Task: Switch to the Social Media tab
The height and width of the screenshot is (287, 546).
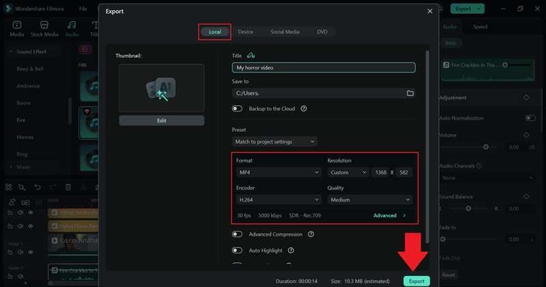Action: point(285,31)
